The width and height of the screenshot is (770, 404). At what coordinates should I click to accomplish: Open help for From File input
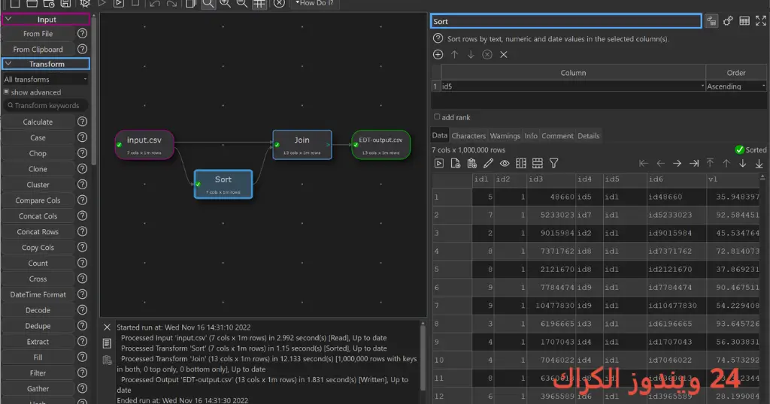pyautogui.click(x=83, y=33)
